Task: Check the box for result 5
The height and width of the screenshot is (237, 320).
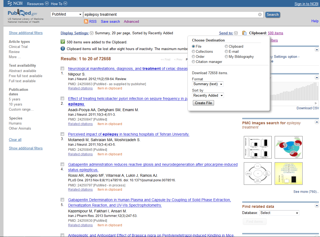Action: point(62,200)
